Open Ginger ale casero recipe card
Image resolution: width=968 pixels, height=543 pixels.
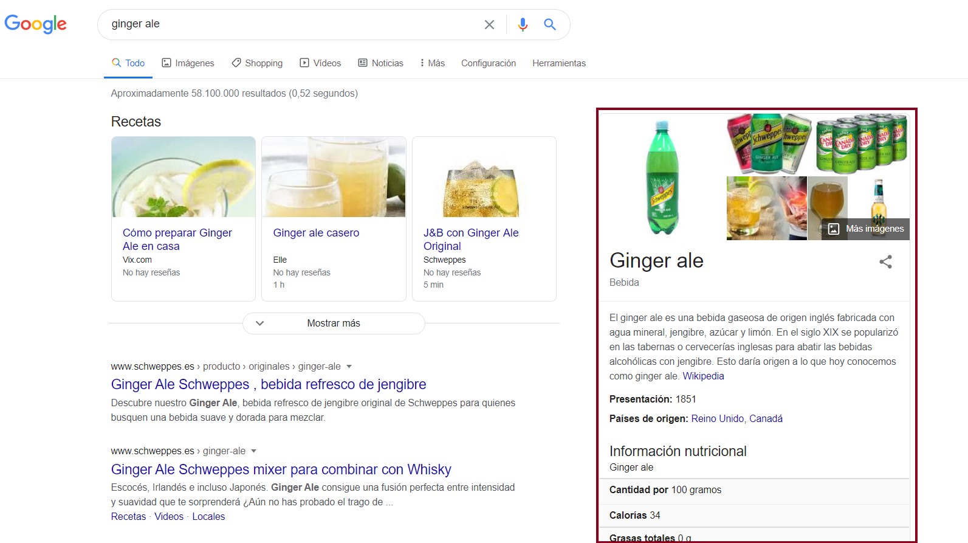click(x=316, y=233)
